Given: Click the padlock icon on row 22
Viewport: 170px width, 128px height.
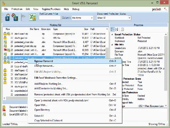Looking at the screenshot, I should [5, 38].
